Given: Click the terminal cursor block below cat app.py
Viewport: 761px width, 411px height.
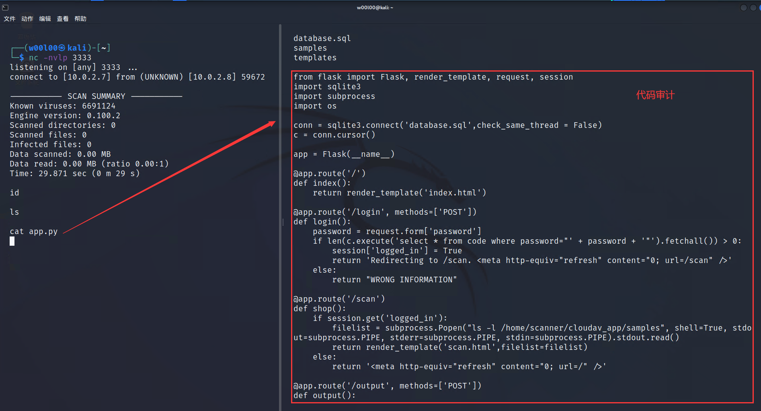Looking at the screenshot, I should click(12, 241).
